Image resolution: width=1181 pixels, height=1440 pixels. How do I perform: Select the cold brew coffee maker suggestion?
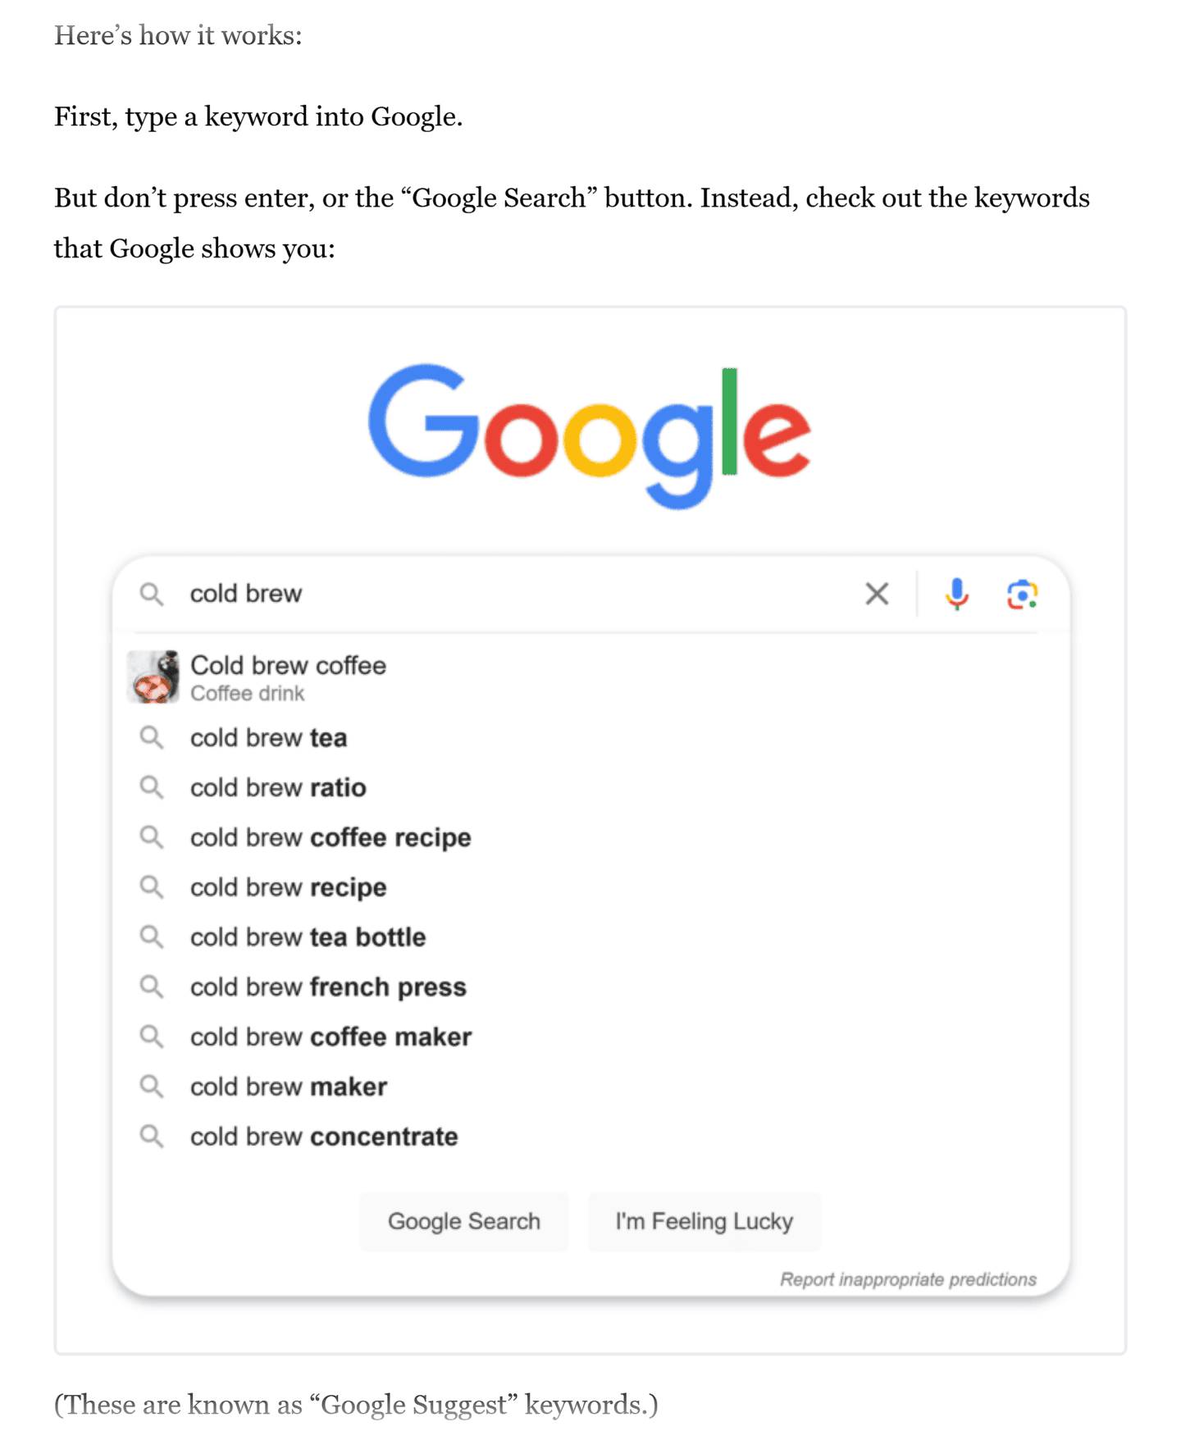click(x=331, y=1037)
